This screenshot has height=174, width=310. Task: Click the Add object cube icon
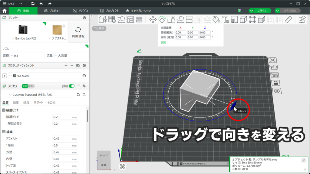click(103, 20)
